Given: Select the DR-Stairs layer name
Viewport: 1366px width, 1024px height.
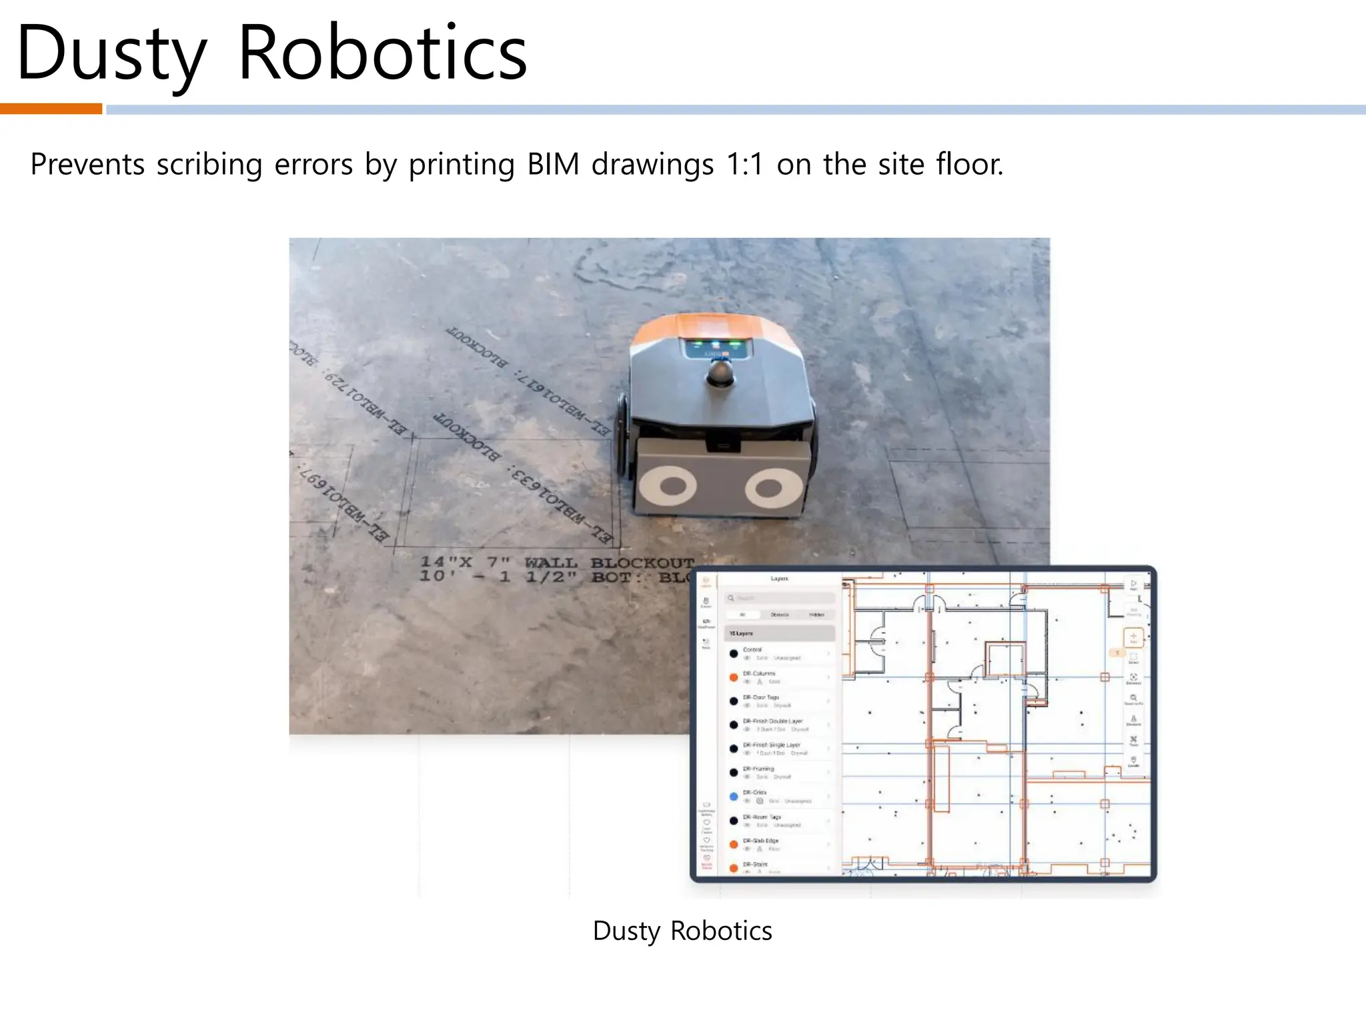Looking at the screenshot, I should point(755,864).
